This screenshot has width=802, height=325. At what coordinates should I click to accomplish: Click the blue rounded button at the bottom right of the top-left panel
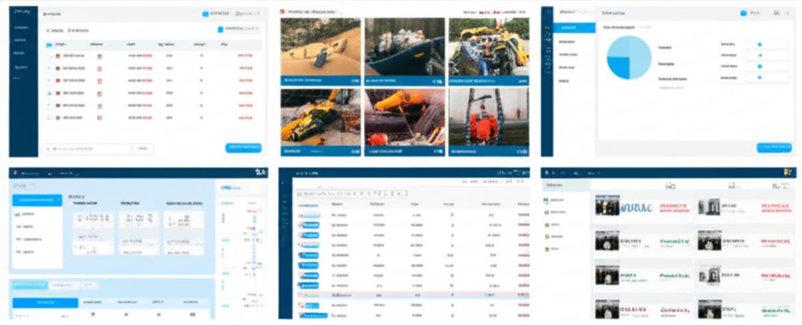point(243,148)
